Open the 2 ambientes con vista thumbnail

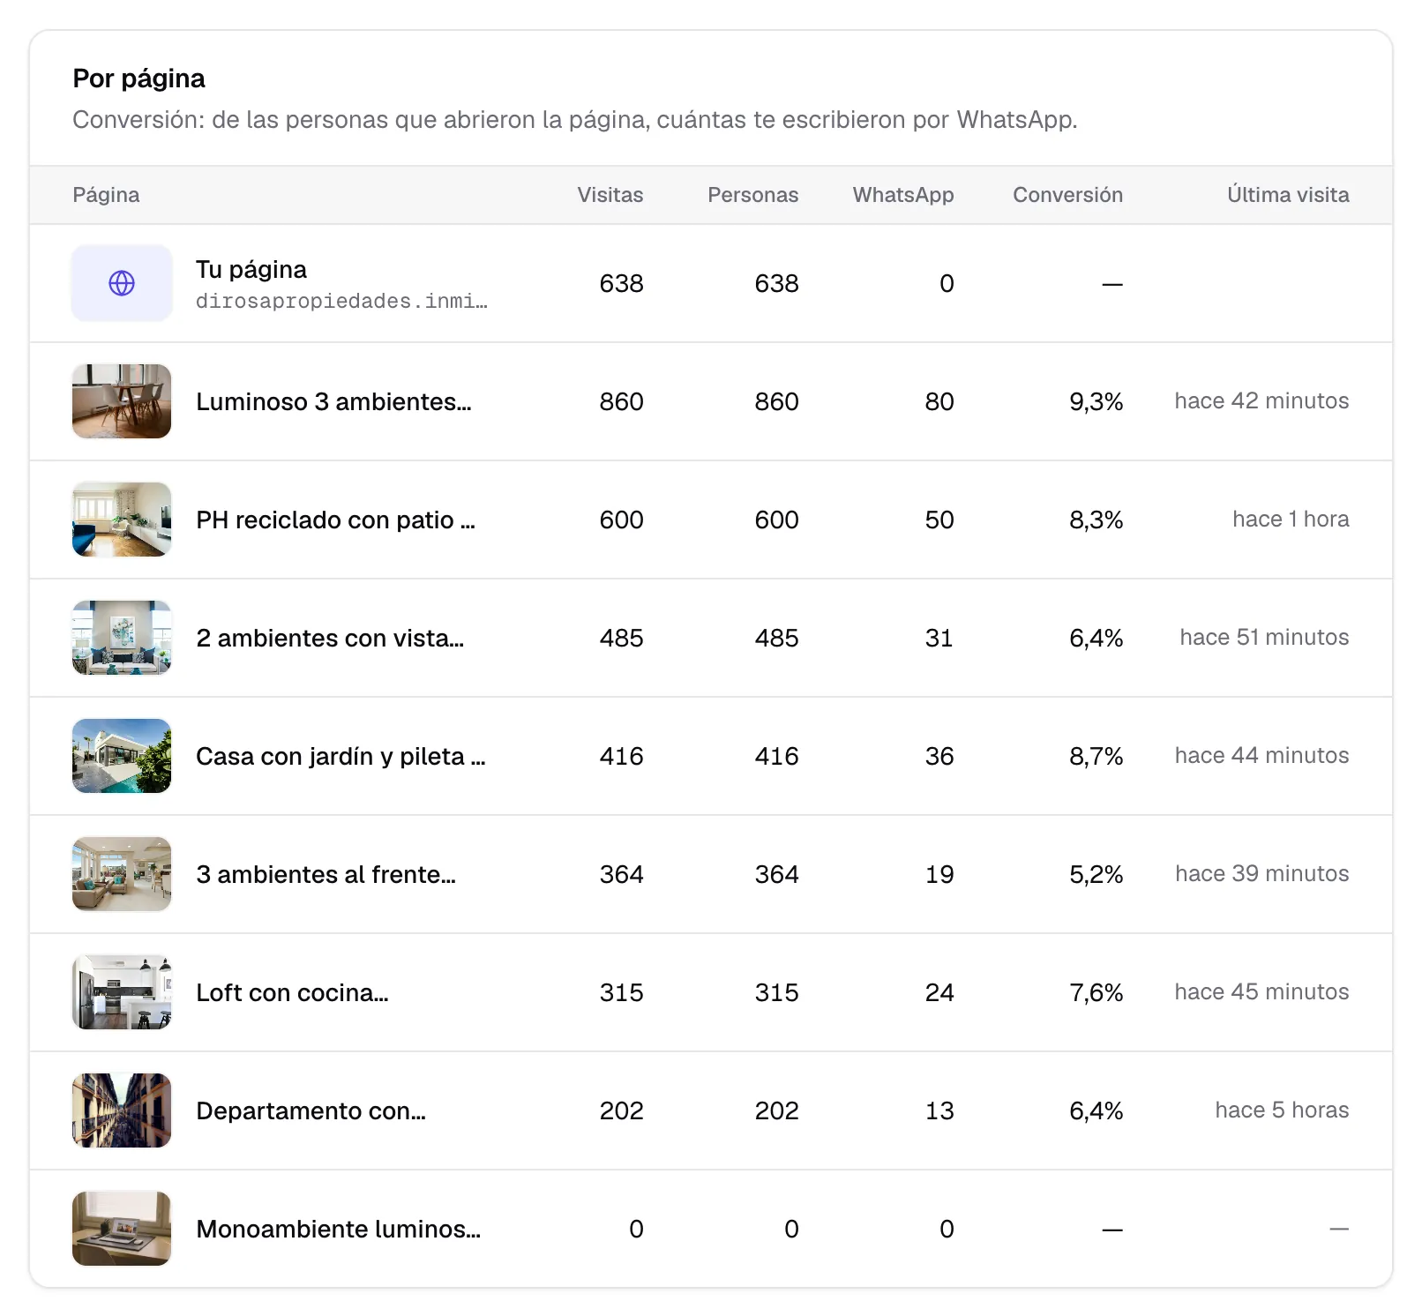122,638
